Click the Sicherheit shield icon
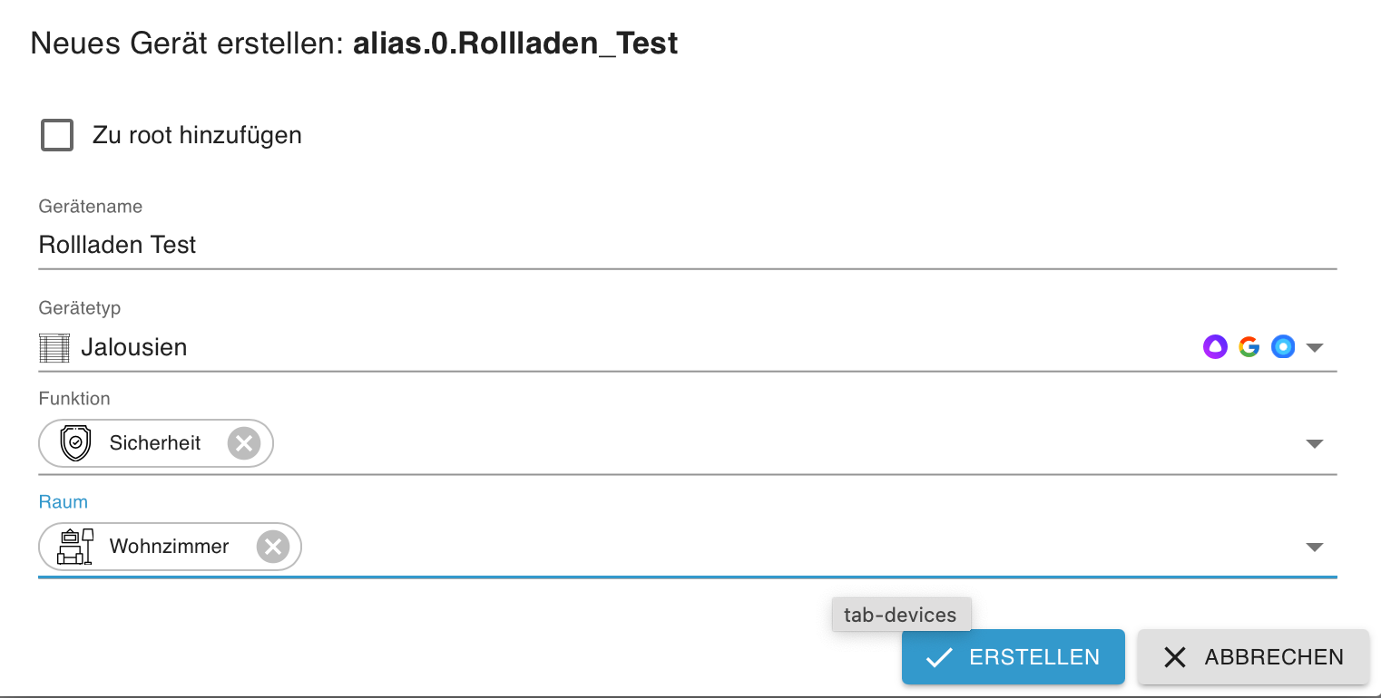Screen dimensions: 1381x698 click(75, 443)
